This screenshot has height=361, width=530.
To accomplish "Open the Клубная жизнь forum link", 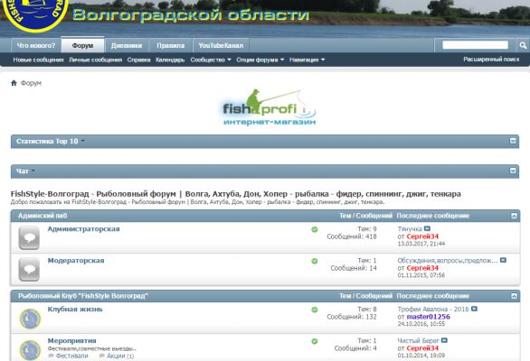I will [75, 309].
